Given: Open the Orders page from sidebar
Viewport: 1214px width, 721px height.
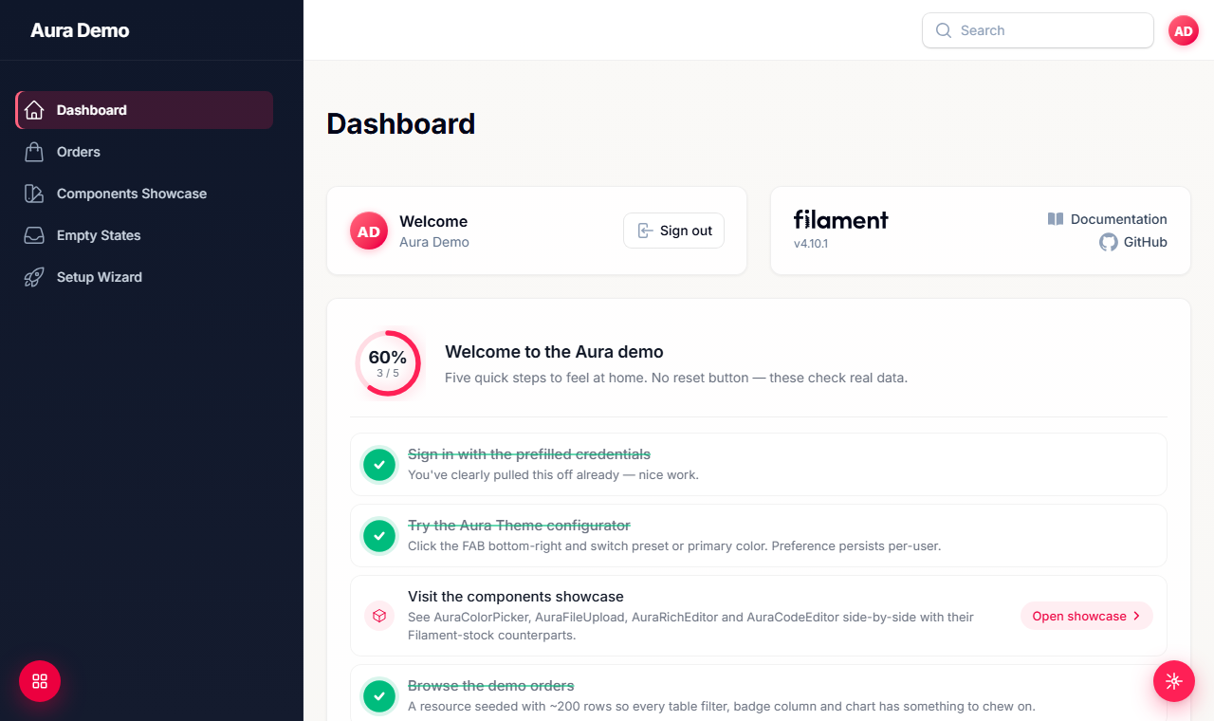Looking at the screenshot, I should 144,152.
